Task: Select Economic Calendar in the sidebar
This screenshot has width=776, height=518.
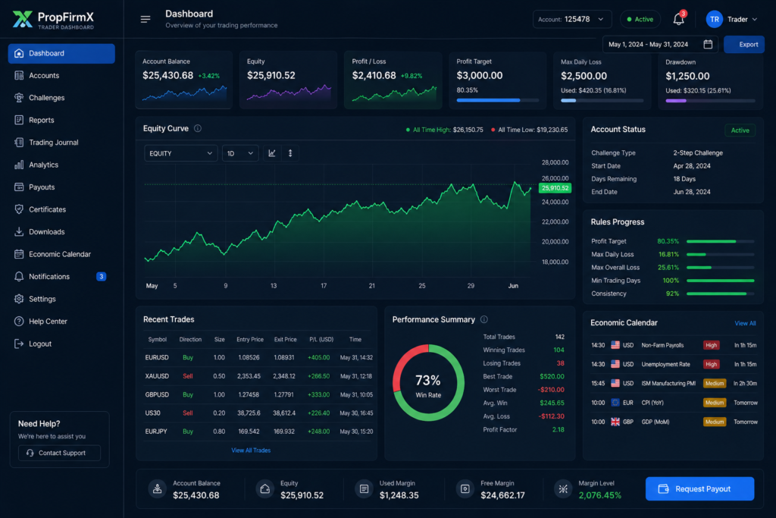Action: 59,255
